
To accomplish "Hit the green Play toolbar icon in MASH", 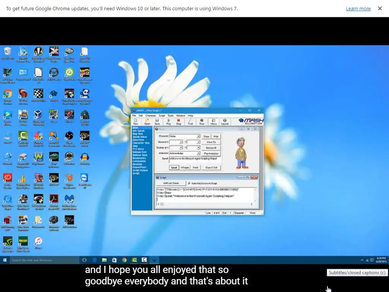I will (x=169, y=122).
